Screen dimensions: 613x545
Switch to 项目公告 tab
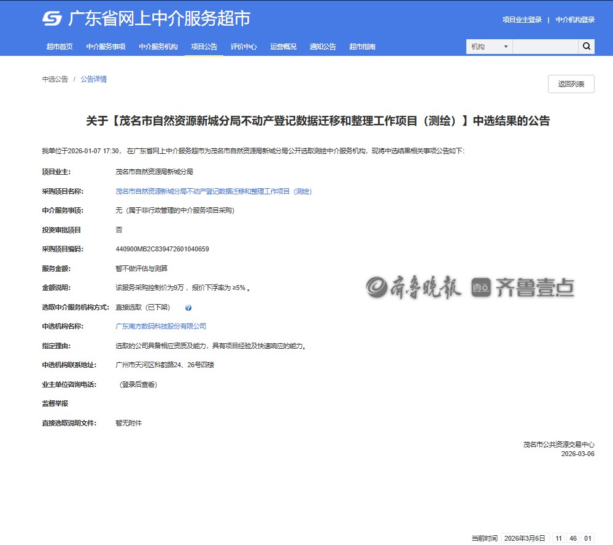click(204, 47)
